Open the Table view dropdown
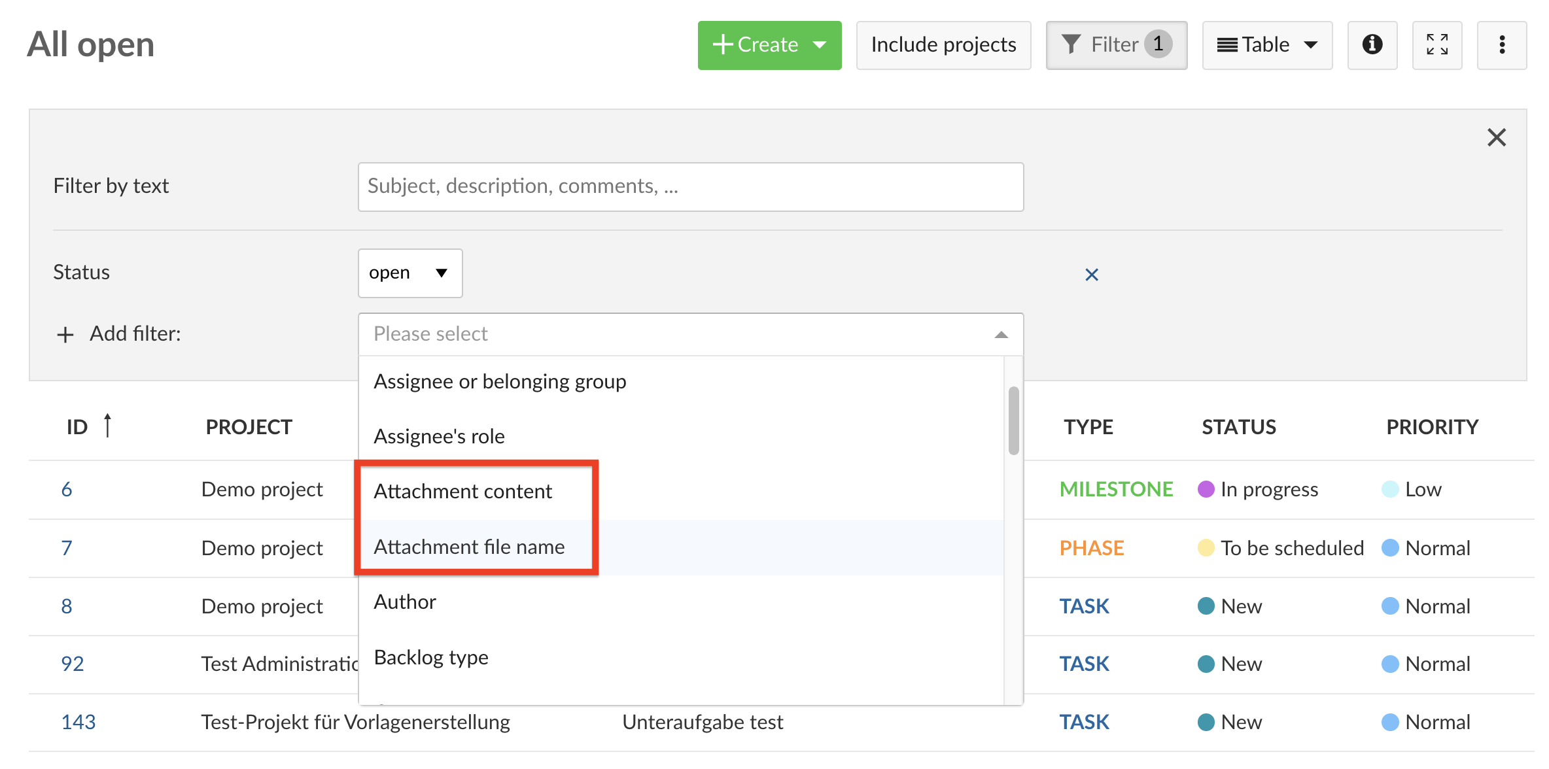The width and height of the screenshot is (1549, 769). pyautogui.click(x=1266, y=44)
